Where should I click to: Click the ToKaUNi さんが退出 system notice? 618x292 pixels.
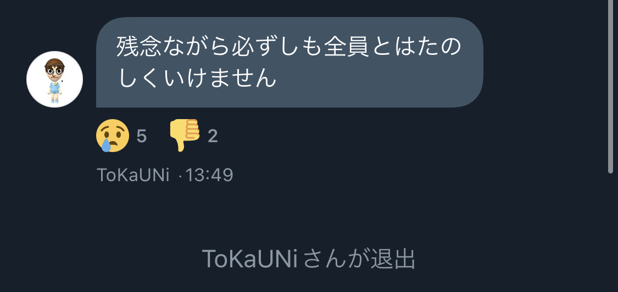[309, 259]
